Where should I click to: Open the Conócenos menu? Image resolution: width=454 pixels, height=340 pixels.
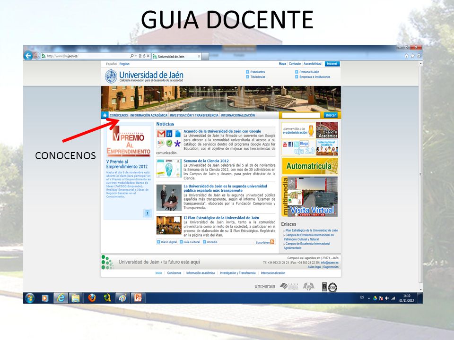point(119,115)
